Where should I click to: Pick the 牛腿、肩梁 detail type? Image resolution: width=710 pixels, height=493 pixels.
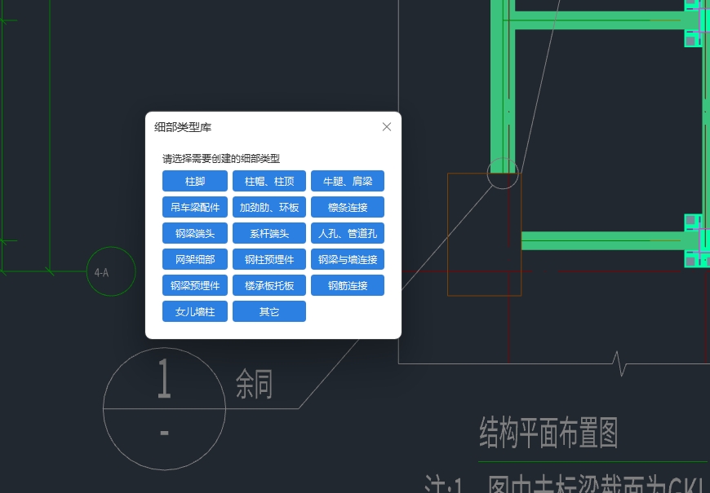(348, 181)
